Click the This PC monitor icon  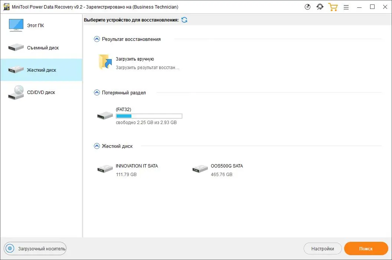16,25
